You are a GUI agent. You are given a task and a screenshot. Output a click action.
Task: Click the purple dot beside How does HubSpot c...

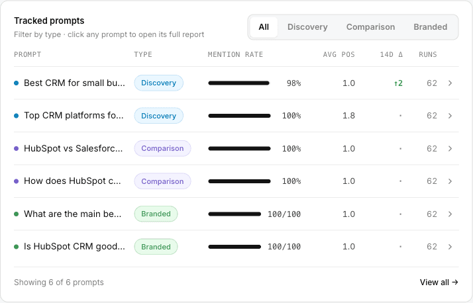coord(17,181)
